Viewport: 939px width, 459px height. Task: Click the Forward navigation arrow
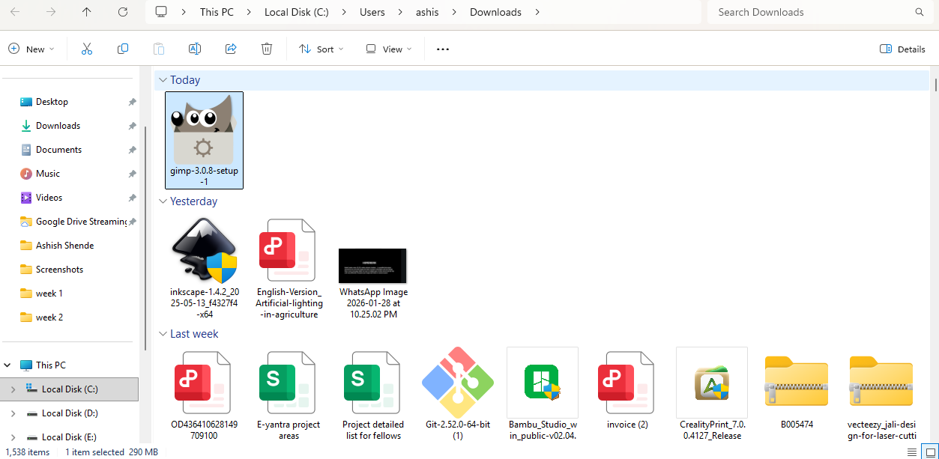51,12
